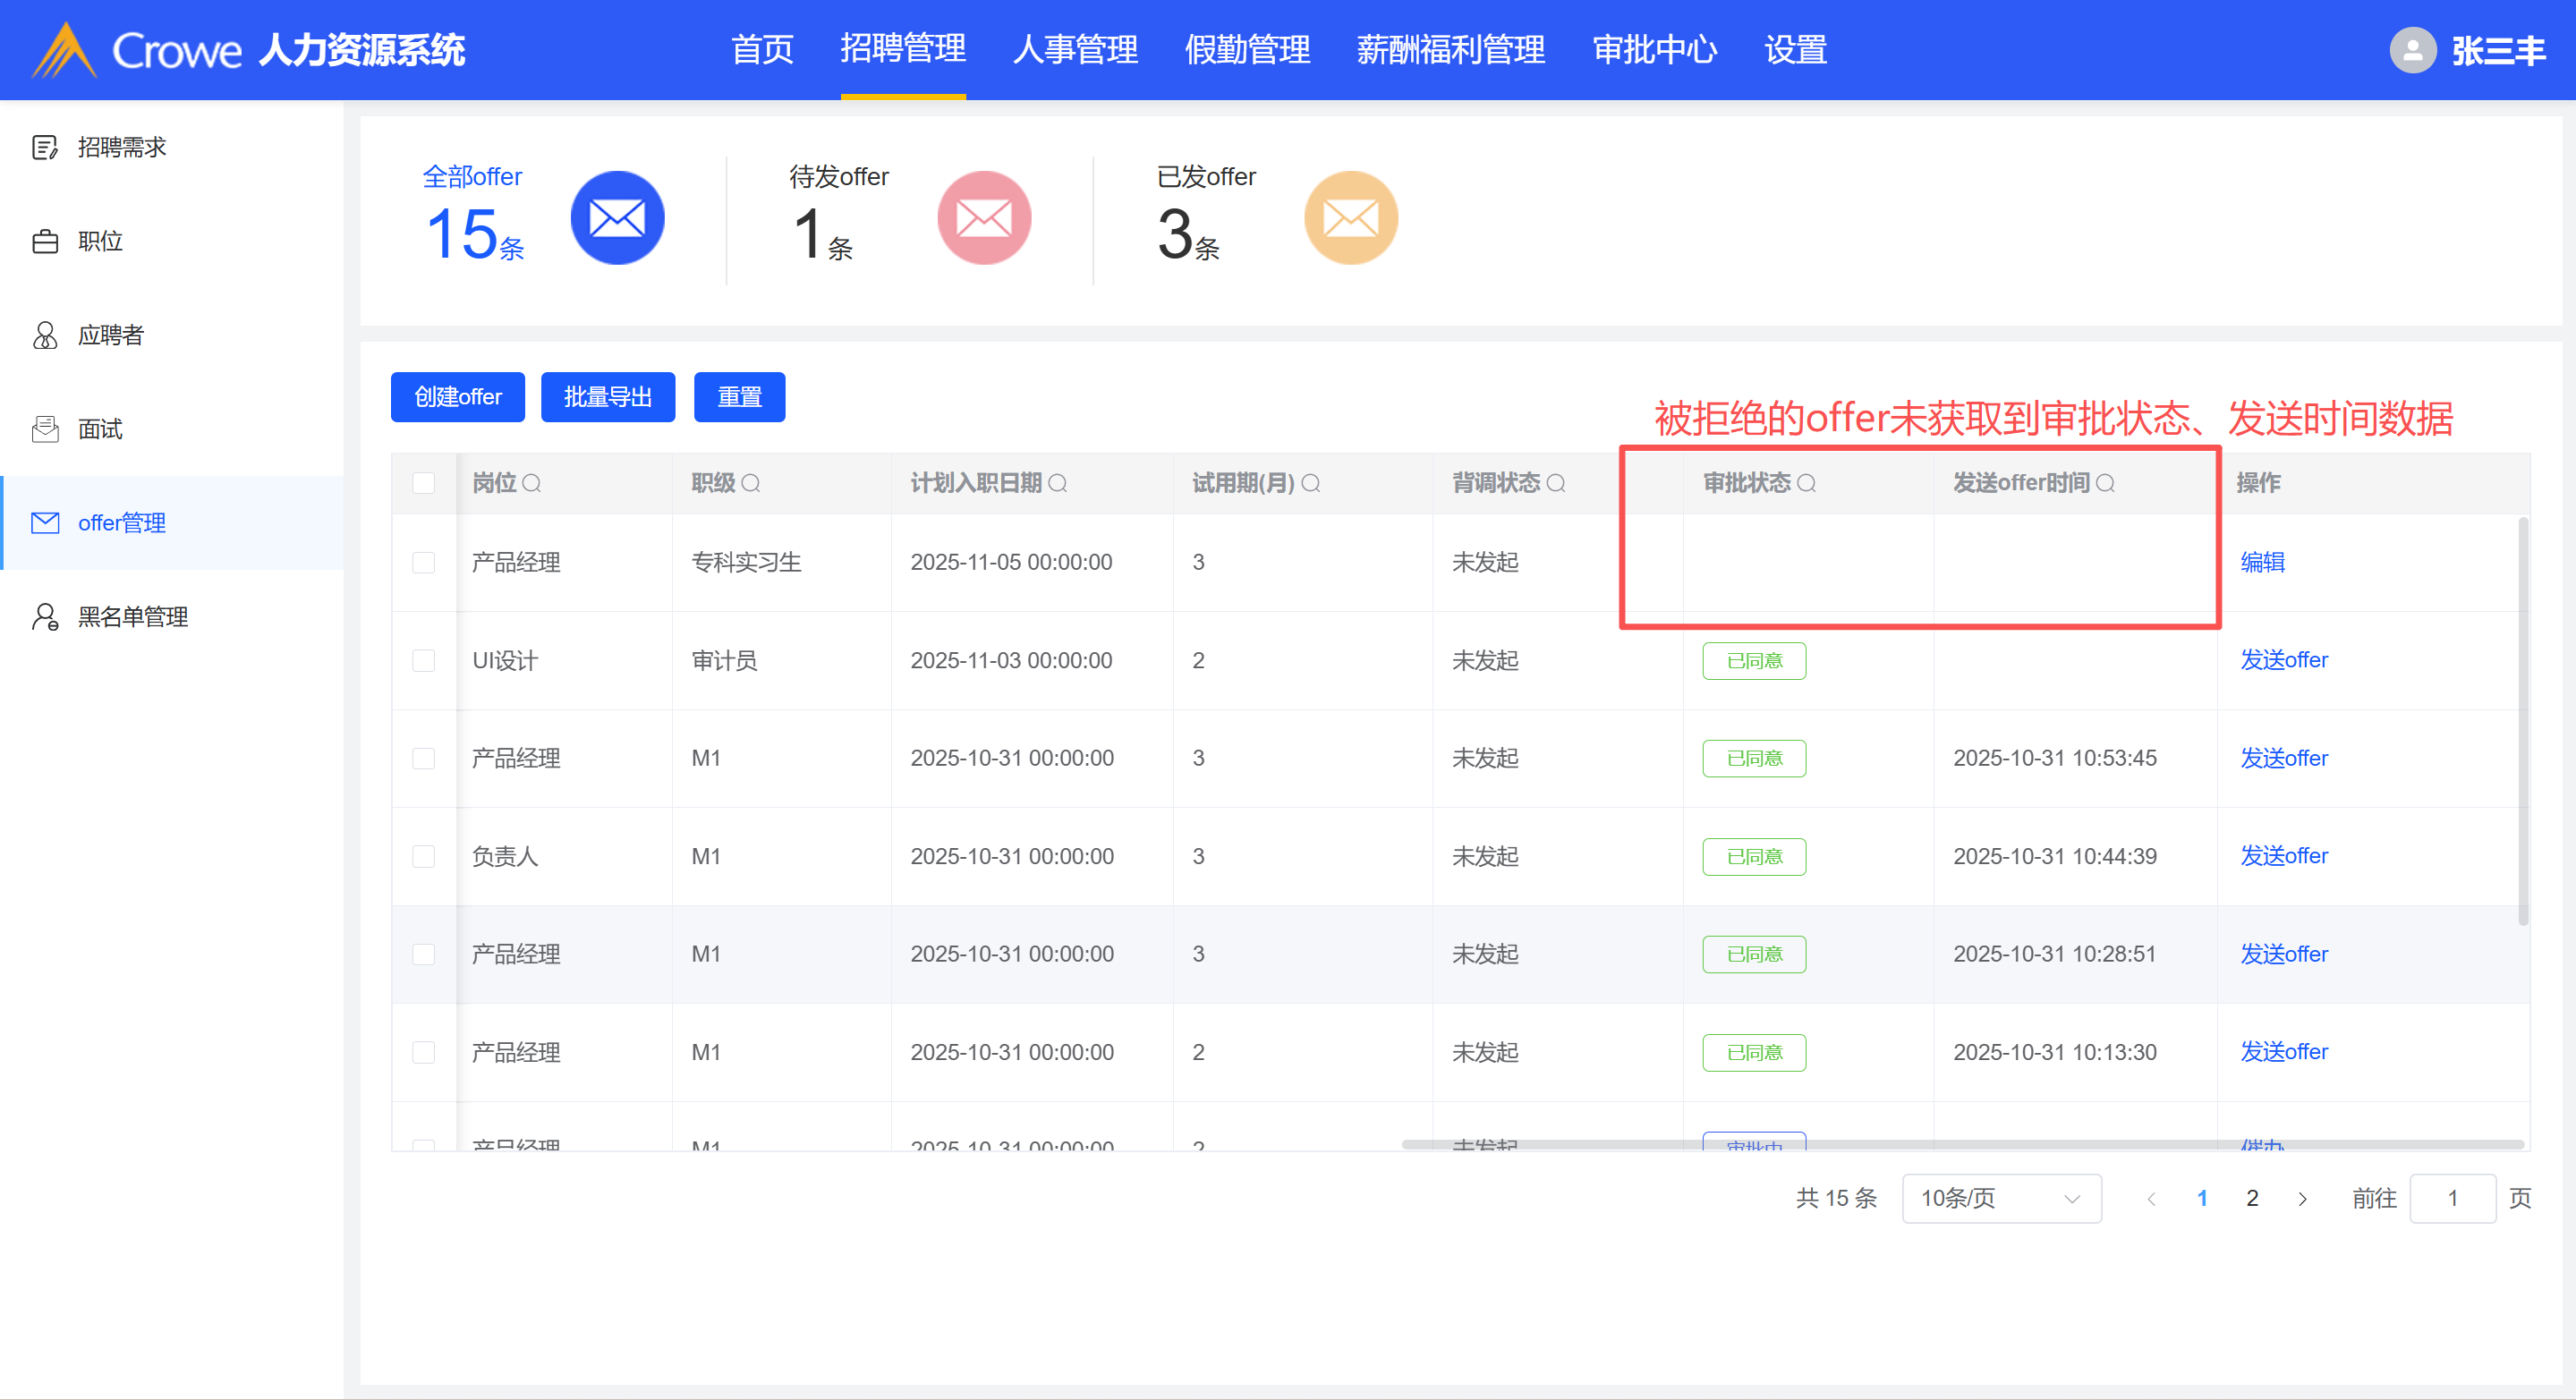Click the orange 已发offer envelope icon
Screen dimensions: 2576x1400
(x=1350, y=218)
